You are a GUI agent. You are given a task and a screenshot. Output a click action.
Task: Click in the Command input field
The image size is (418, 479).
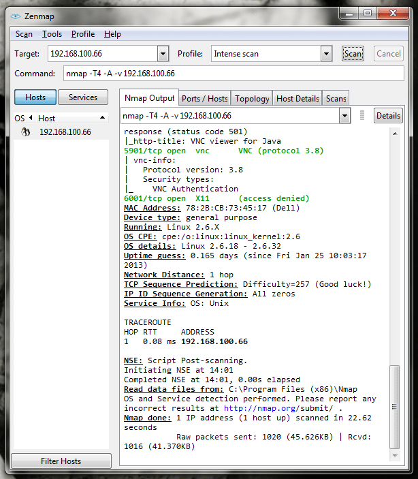[234, 74]
